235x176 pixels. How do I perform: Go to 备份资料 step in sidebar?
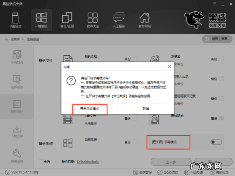pyautogui.click(x=17, y=107)
